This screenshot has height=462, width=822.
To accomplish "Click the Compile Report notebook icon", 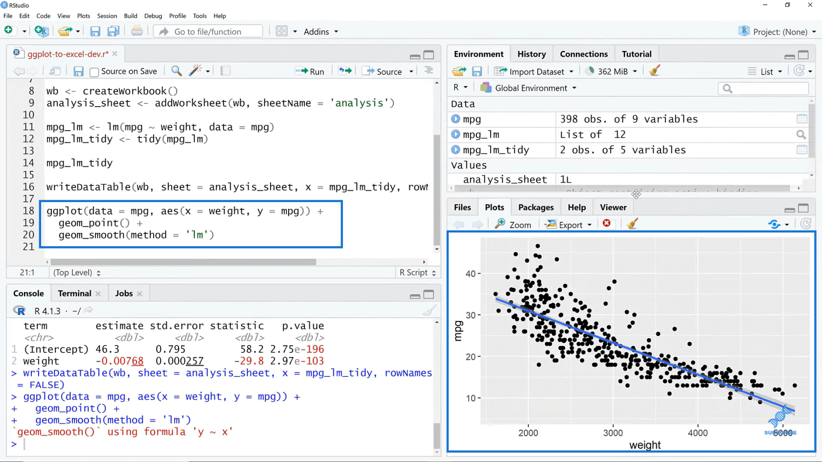I will (225, 71).
